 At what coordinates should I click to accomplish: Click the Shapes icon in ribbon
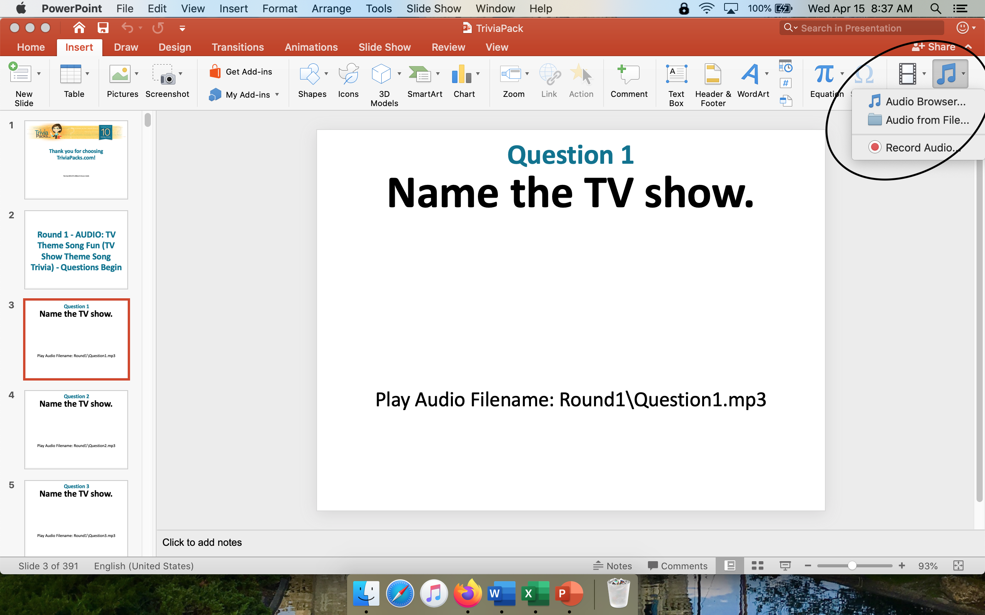point(309,75)
